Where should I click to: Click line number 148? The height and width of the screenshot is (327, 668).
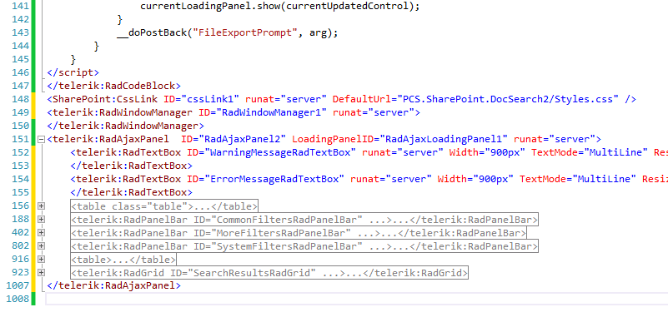(21, 99)
